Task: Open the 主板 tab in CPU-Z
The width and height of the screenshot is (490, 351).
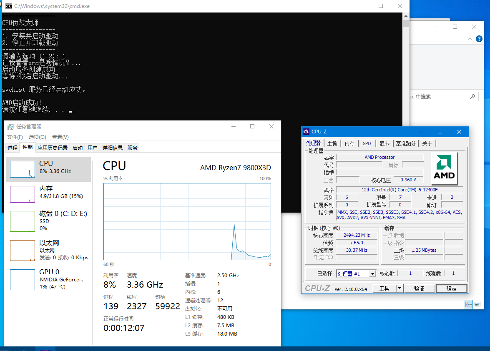Action: [x=332, y=143]
